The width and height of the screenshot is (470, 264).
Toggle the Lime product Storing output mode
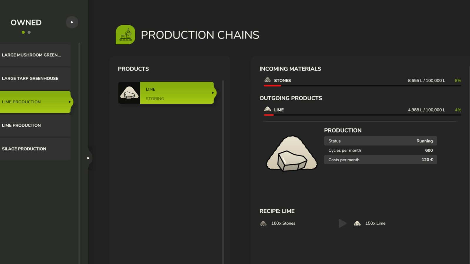click(155, 99)
